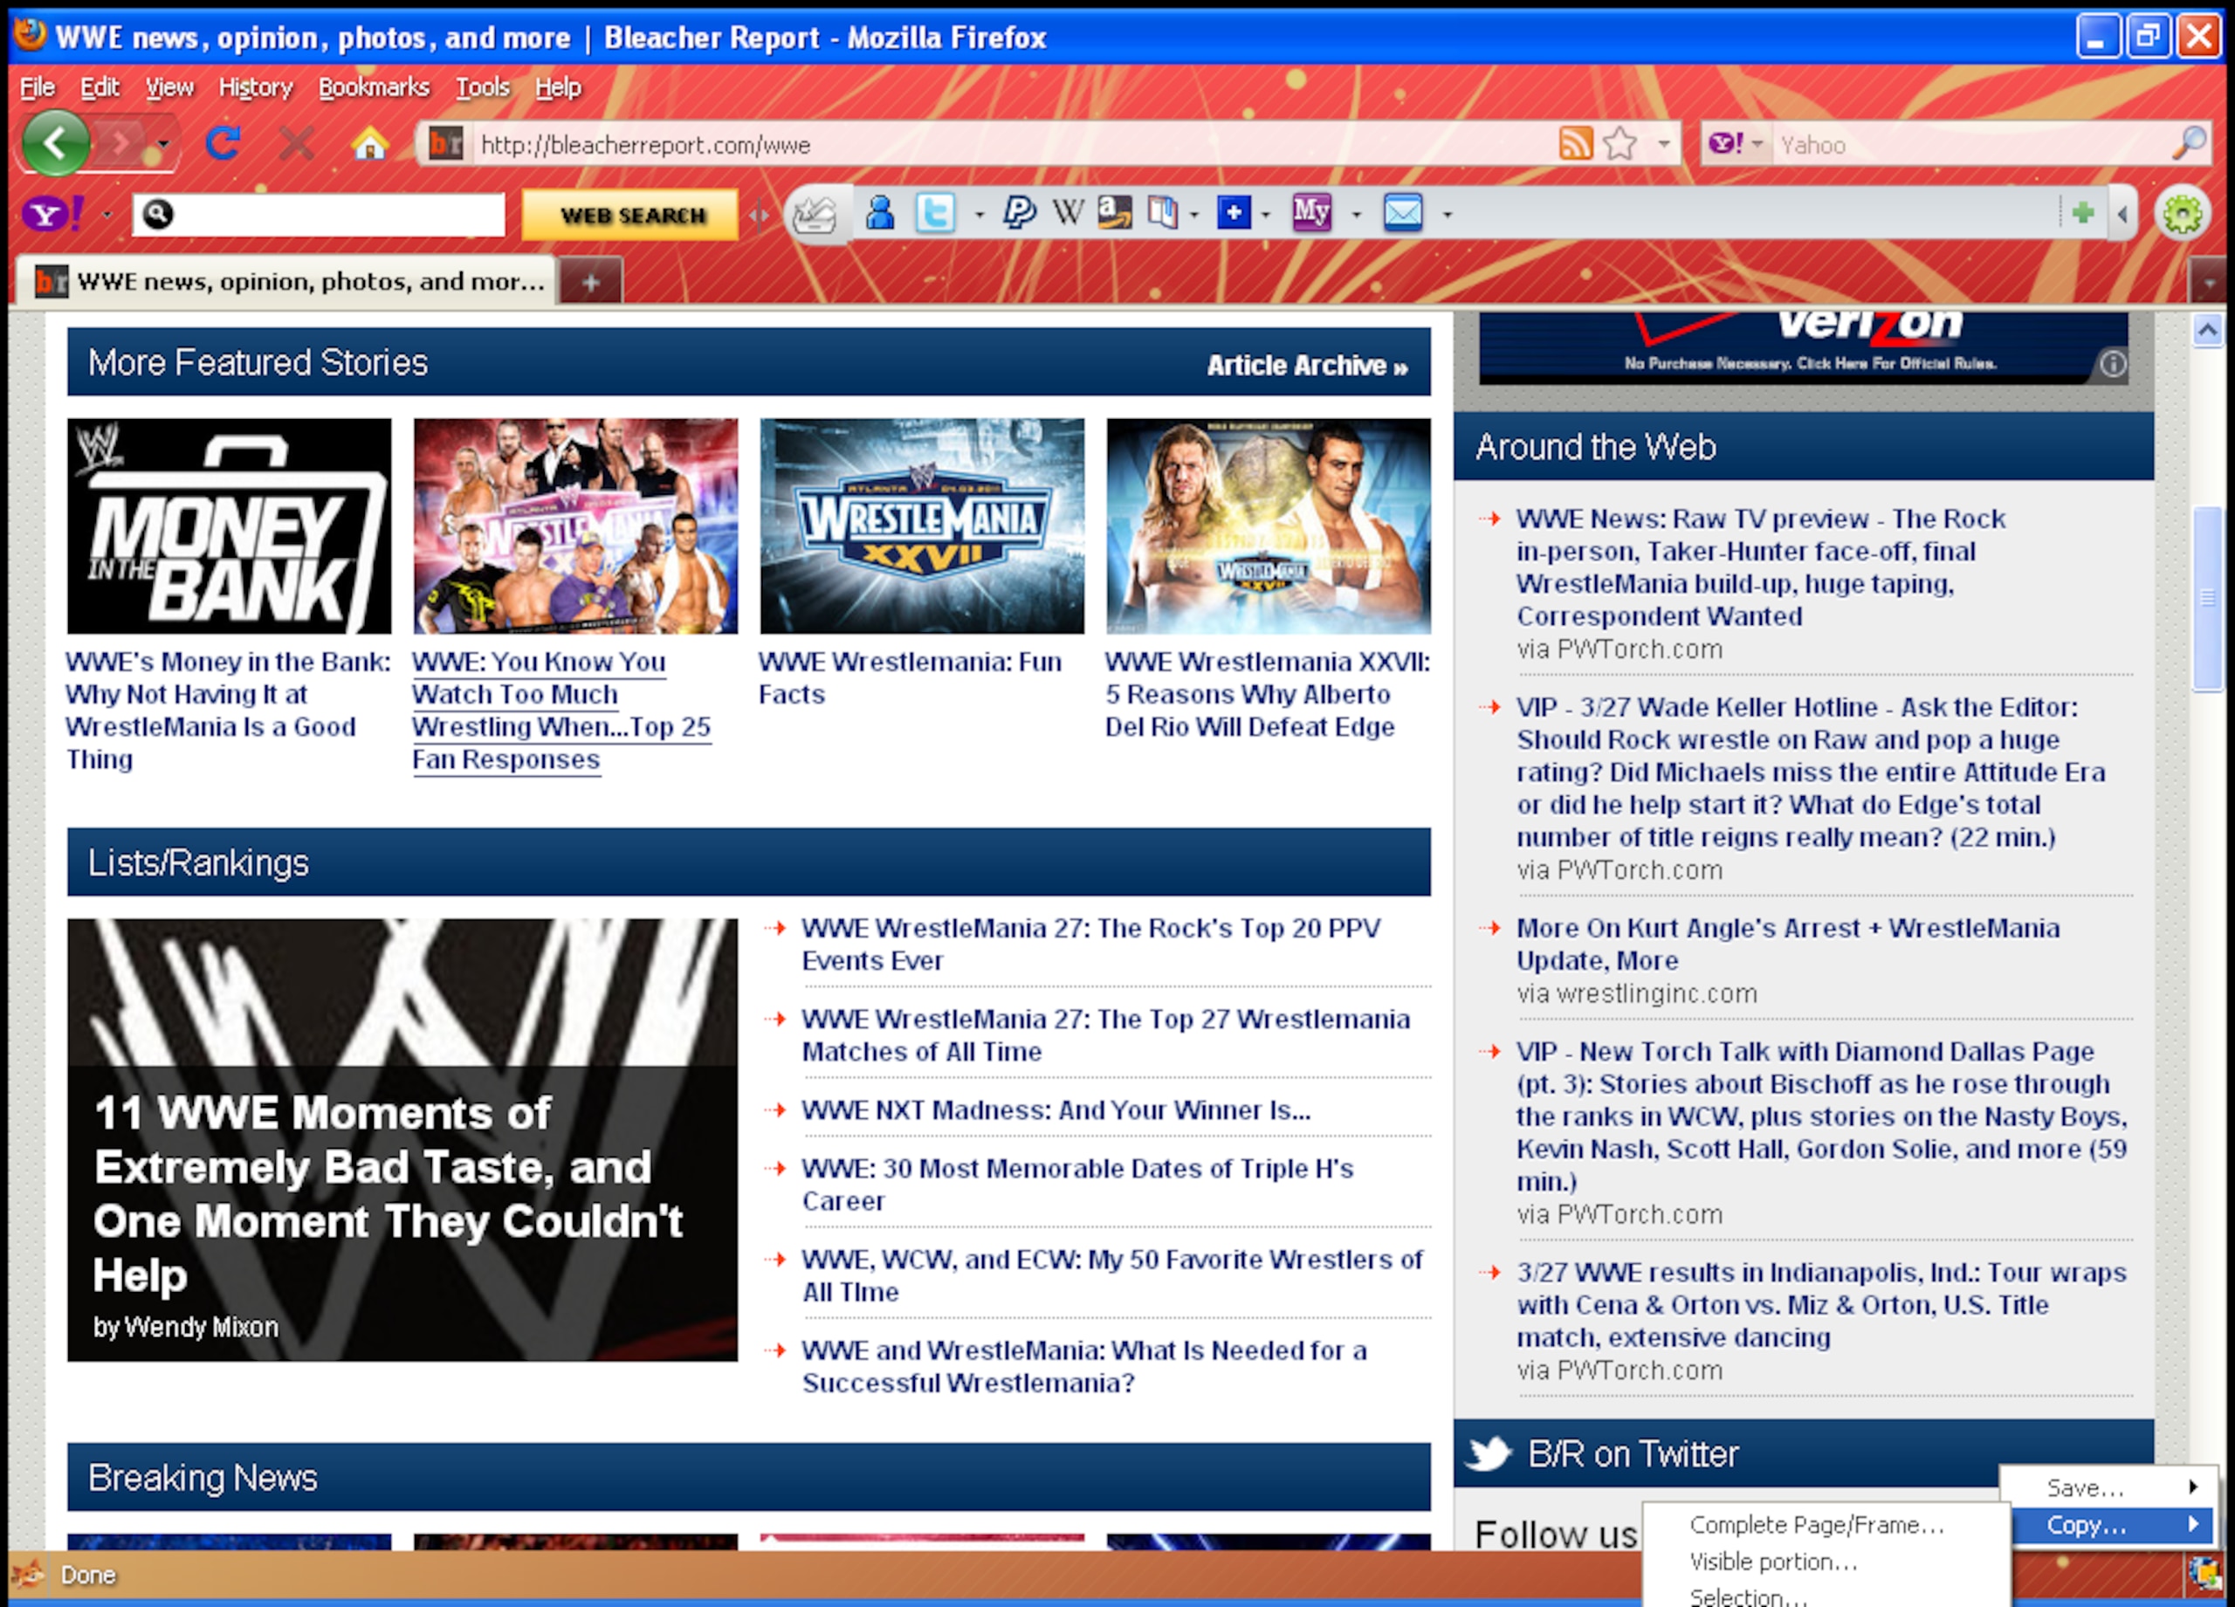Expand the dropdown arrow beside the My icon
Screen dimensions: 2235x1607
coord(1356,214)
